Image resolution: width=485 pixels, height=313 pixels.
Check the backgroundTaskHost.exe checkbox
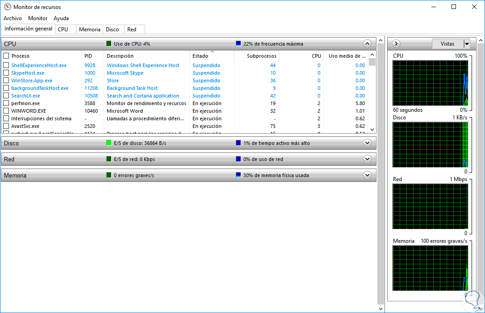pos(6,88)
